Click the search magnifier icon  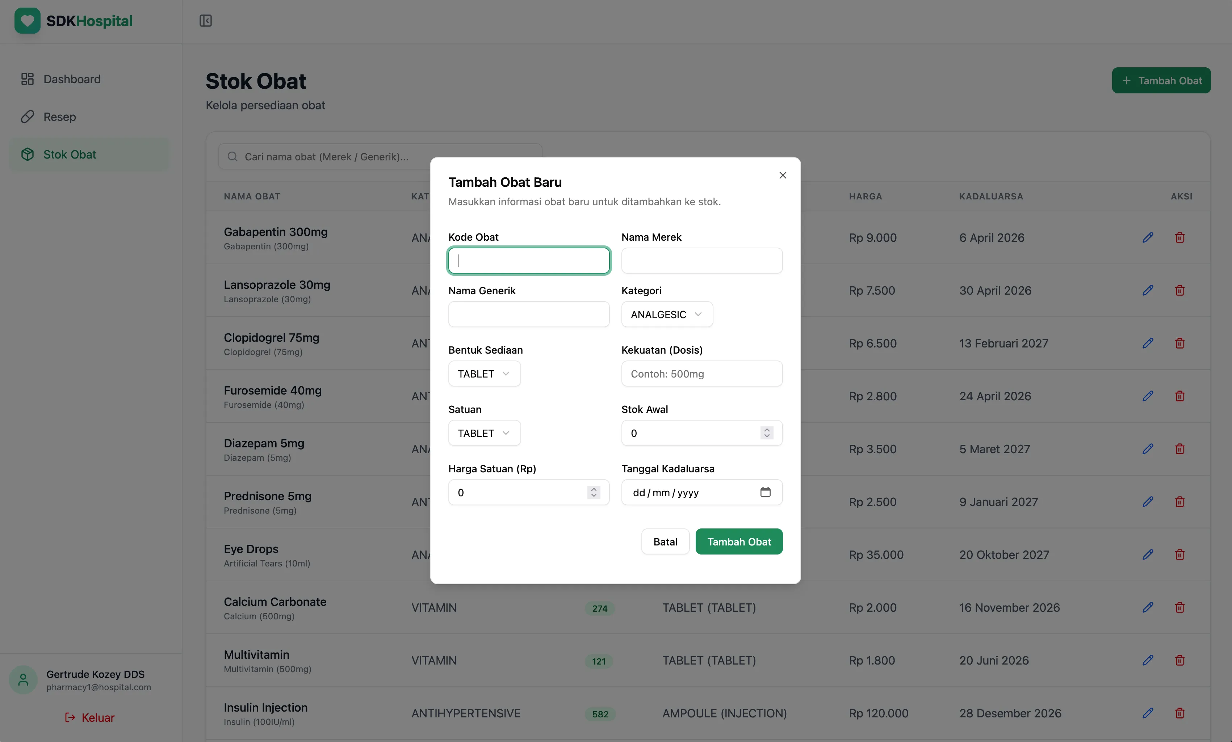click(x=232, y=156)
